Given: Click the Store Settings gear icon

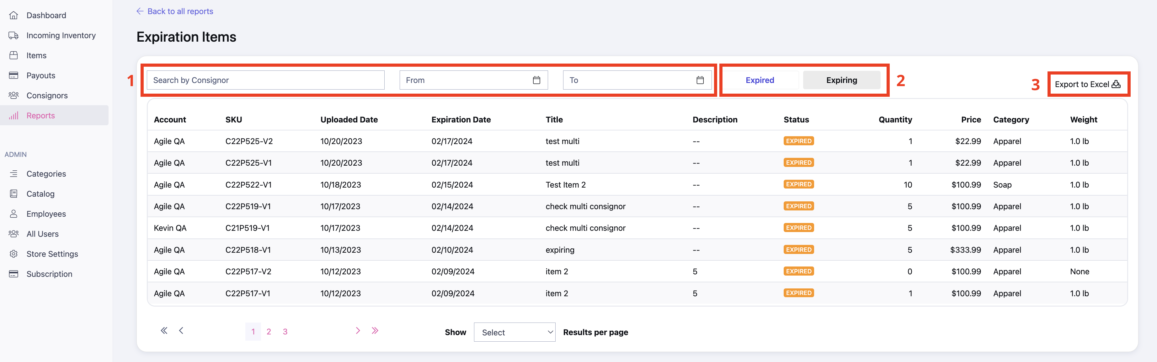Looking at the screenshot, I should coord(13,254).
